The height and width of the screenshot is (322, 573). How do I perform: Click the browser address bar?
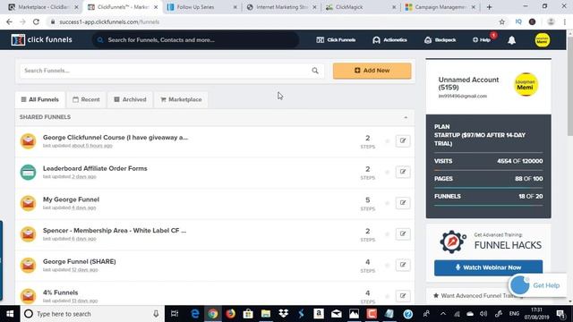pyautogui.click(x=270, y=21)
